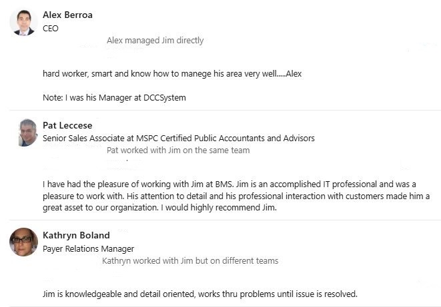Select Kathryn Boland's profile photo
Viewport: 441px width, 307px height.
click(x=23, y=242)
